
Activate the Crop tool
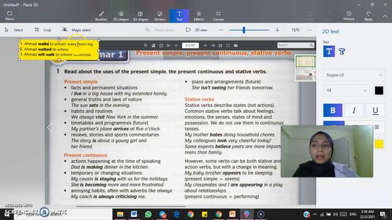(x=43, y=30)
